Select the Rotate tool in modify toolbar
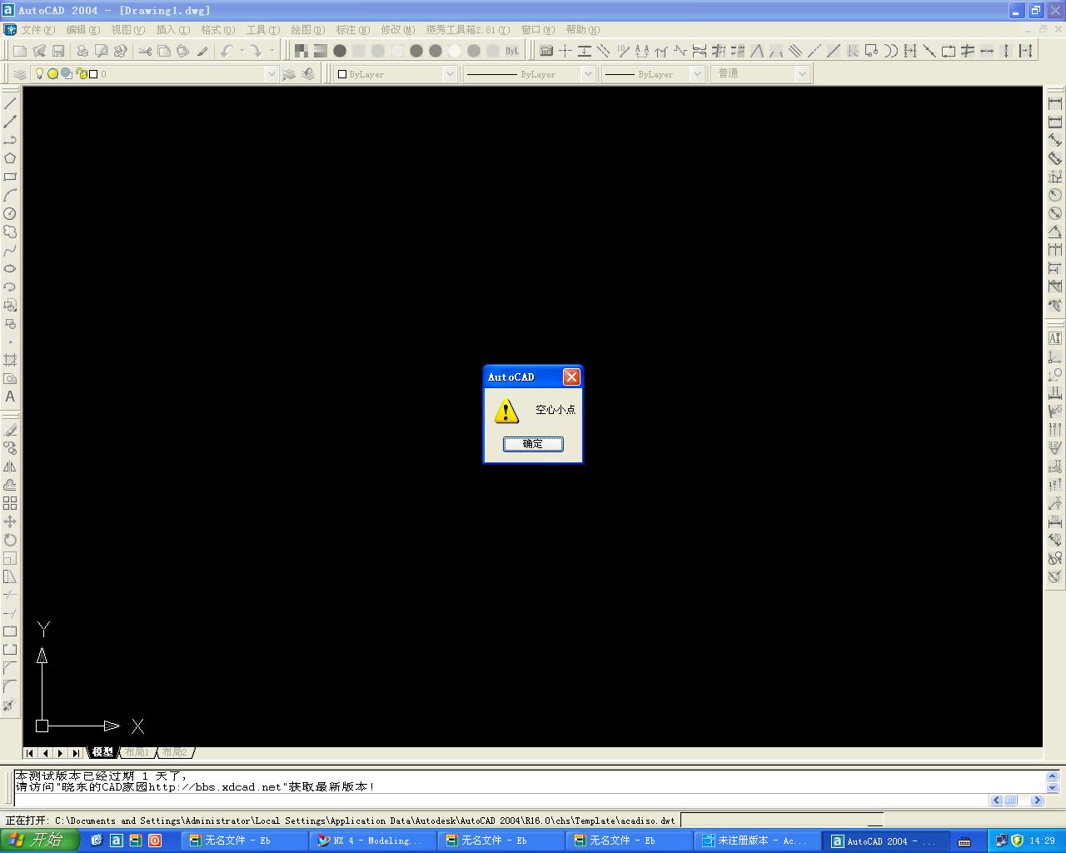The height and width of the screenshot is (853, 1066). click(10, 540)
